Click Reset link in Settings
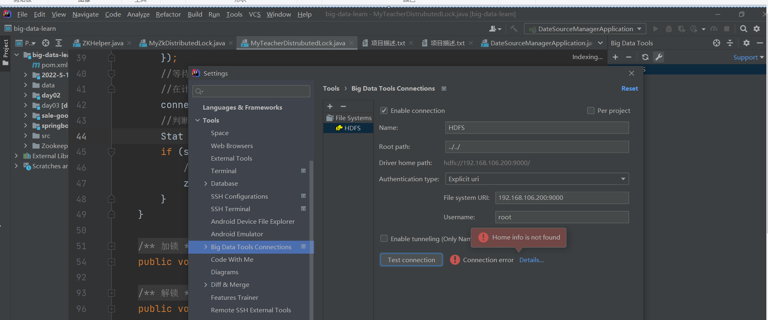This screenshot has width=768, height=320. [x=630, y=88]
